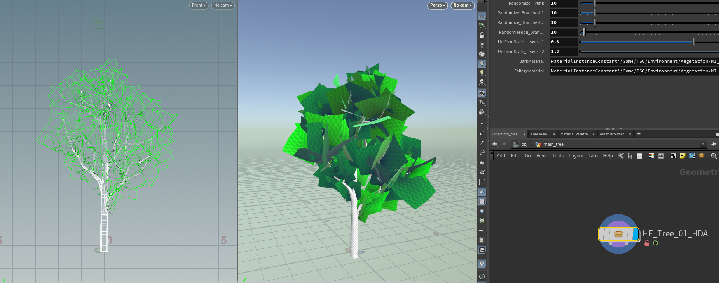Open the No cam dropdown in perspective view
Screen dimensions: 719x283
click(x=462, y=5)
